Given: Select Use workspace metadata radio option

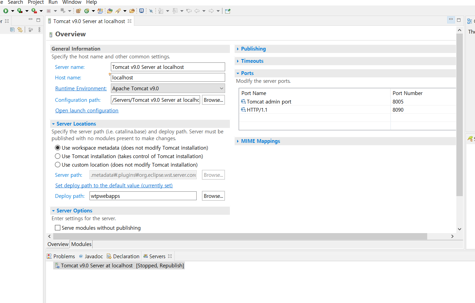Looking at the screenshot, I should point(58,148).
